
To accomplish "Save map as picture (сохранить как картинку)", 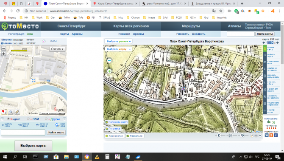I will 265,97.
